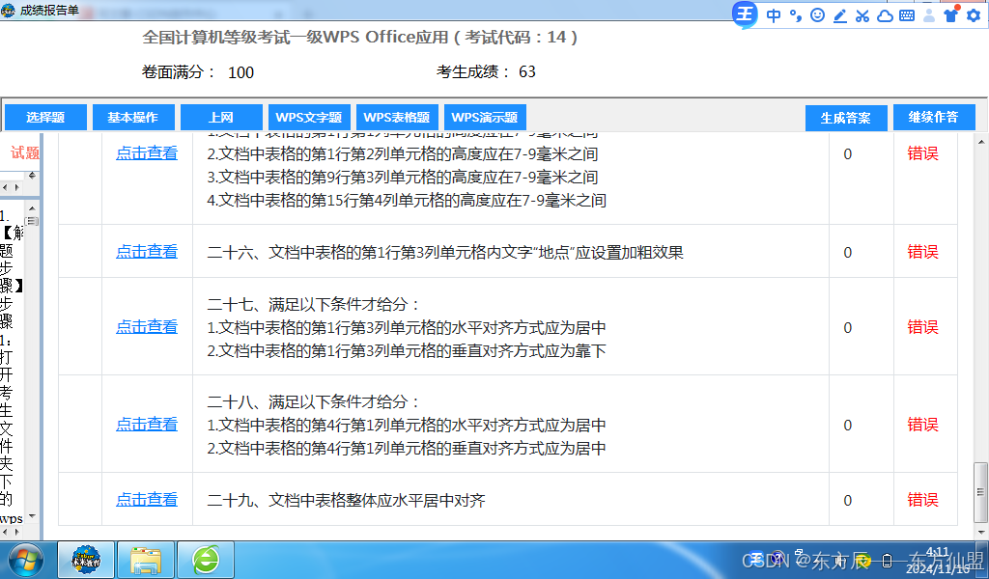Image resolution: width=989 pixels, height=579 pixels.
Task: Click the 继续作答 button
Action: (x=934, y=117)
